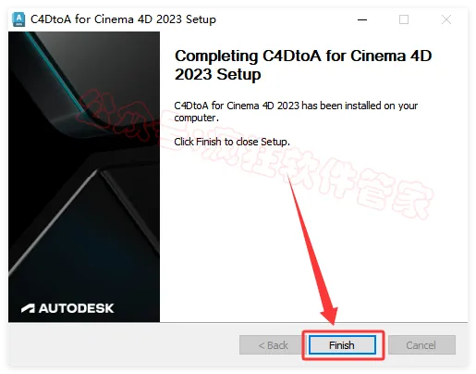Screen dimensions: 476x374
Task: Click the Finish button to close Setup
Action: [342, 344]
